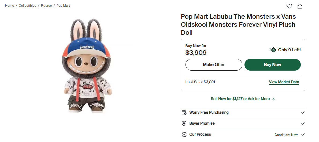The image size is (319, 142).
Task: Click the Condition: New label
Action: [x=286, y=135]
